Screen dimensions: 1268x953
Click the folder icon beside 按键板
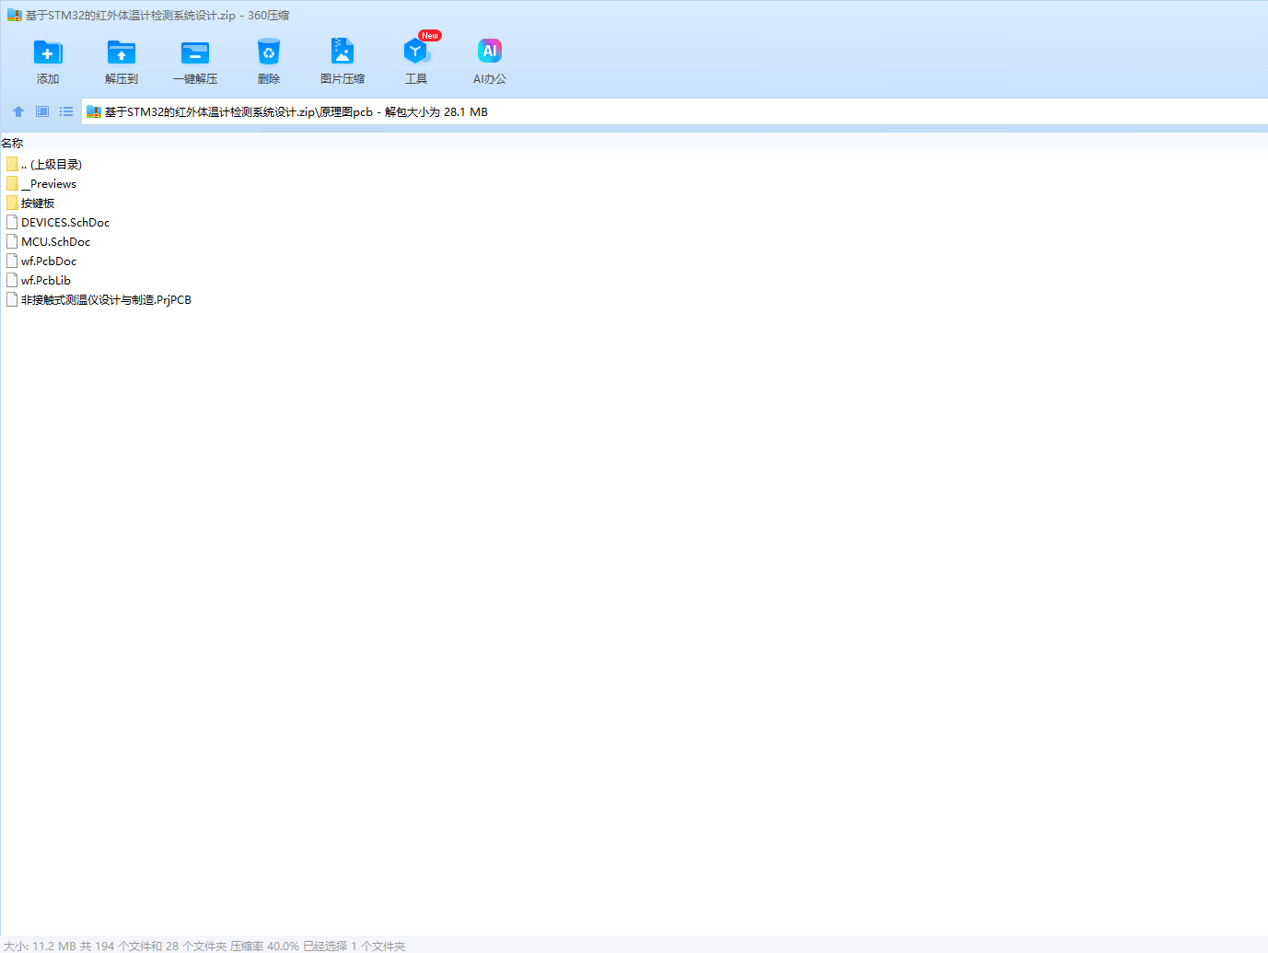click(x=12, y=203)
